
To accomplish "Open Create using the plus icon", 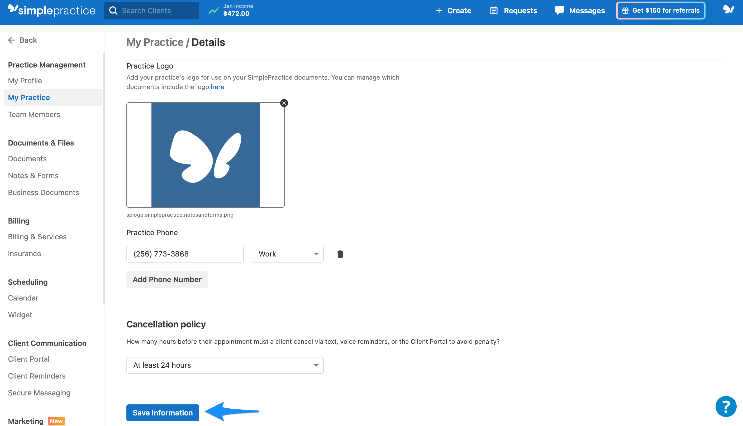I will pos(439,10).
